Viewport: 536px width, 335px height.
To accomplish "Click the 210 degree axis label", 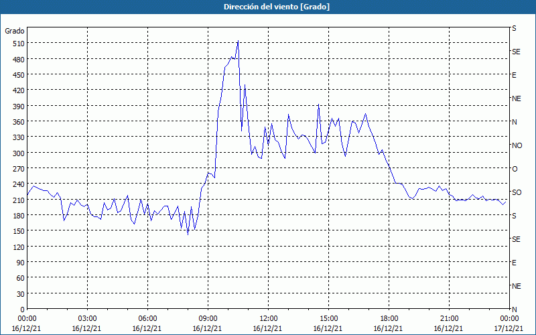I will [x=19, y=200].
